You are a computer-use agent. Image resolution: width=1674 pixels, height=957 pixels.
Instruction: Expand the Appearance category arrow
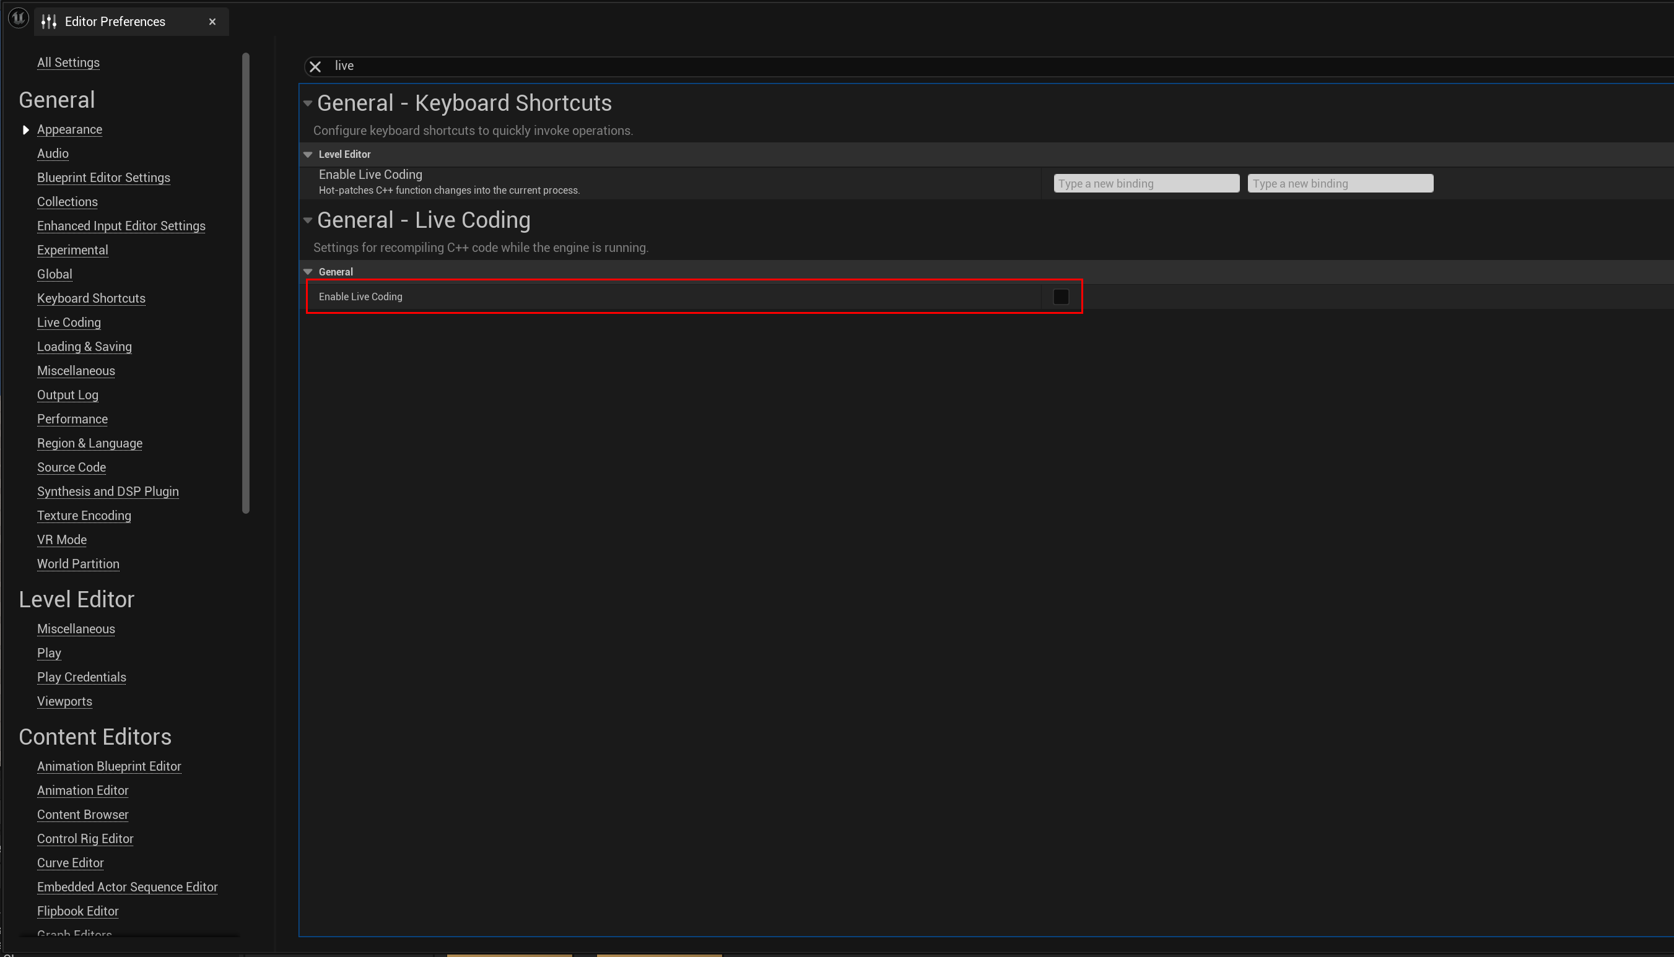pyautogui.click(x=25, y=129)
